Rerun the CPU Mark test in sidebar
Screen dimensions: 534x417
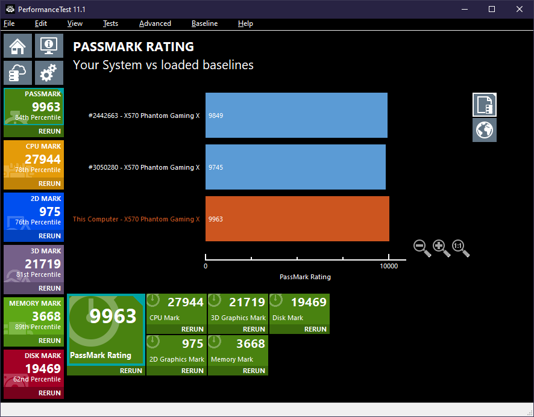49,184
